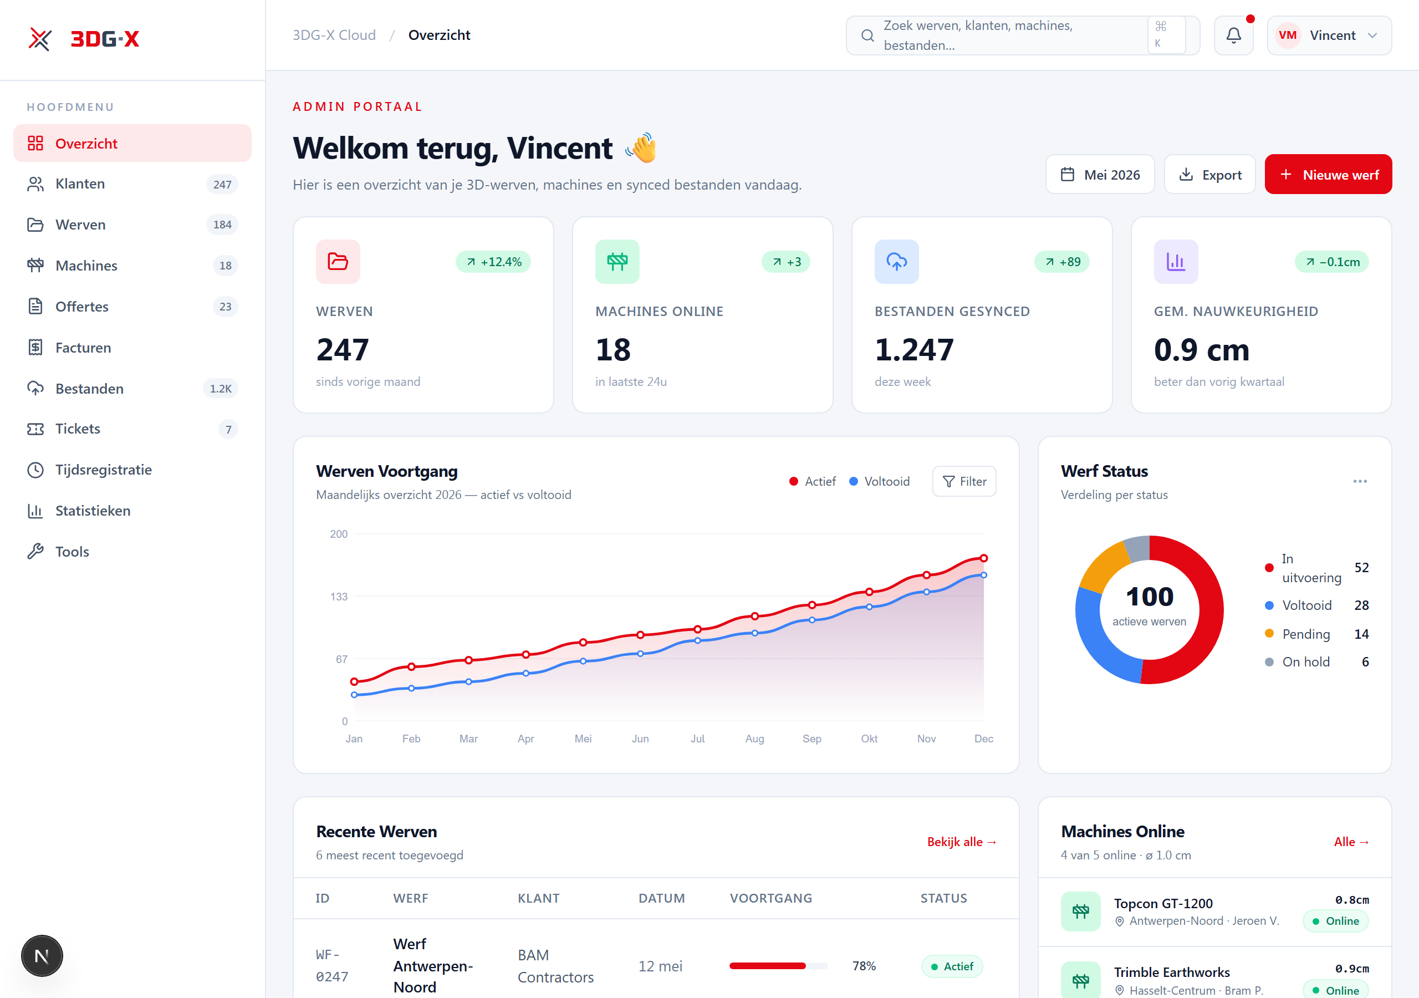Screen dimensions: 1419x998
Task: Open notifications bell icon
Action: [1233, 35]
